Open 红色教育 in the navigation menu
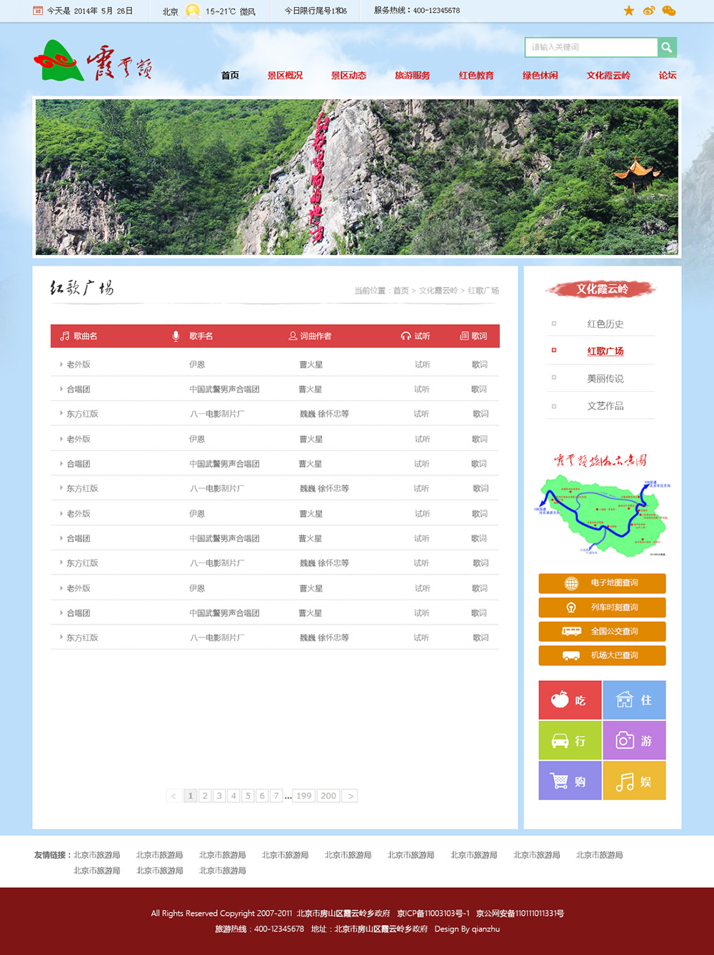 (x=476, y=76)
